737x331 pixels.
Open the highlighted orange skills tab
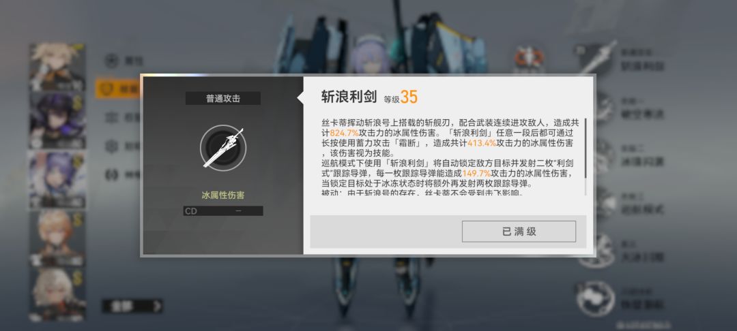(x=119, y=89)
